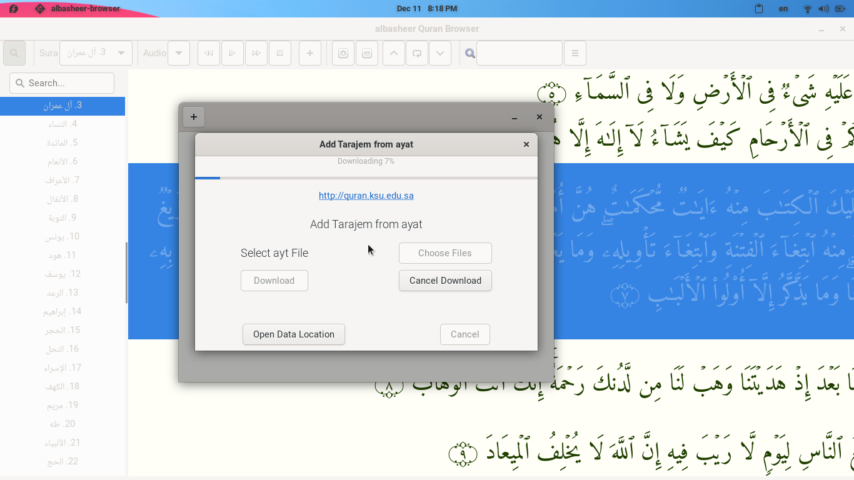Screen dimensions: 854x480
Task: Click the Downloading 7% progress bar
Action: coord(366,178)
